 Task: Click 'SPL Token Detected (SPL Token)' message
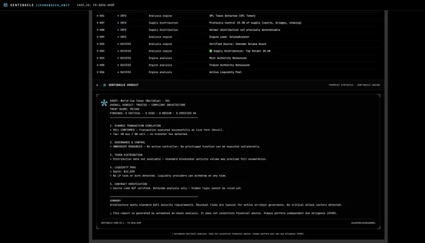tap(232, 16)
